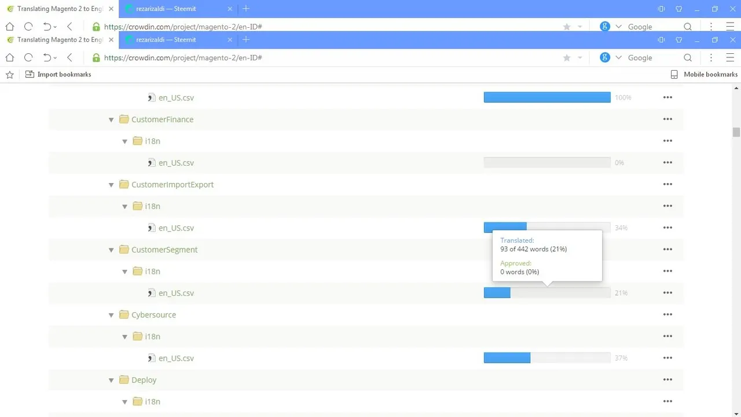Open more options for i18n under CustomerSegment

click(667, 271)
